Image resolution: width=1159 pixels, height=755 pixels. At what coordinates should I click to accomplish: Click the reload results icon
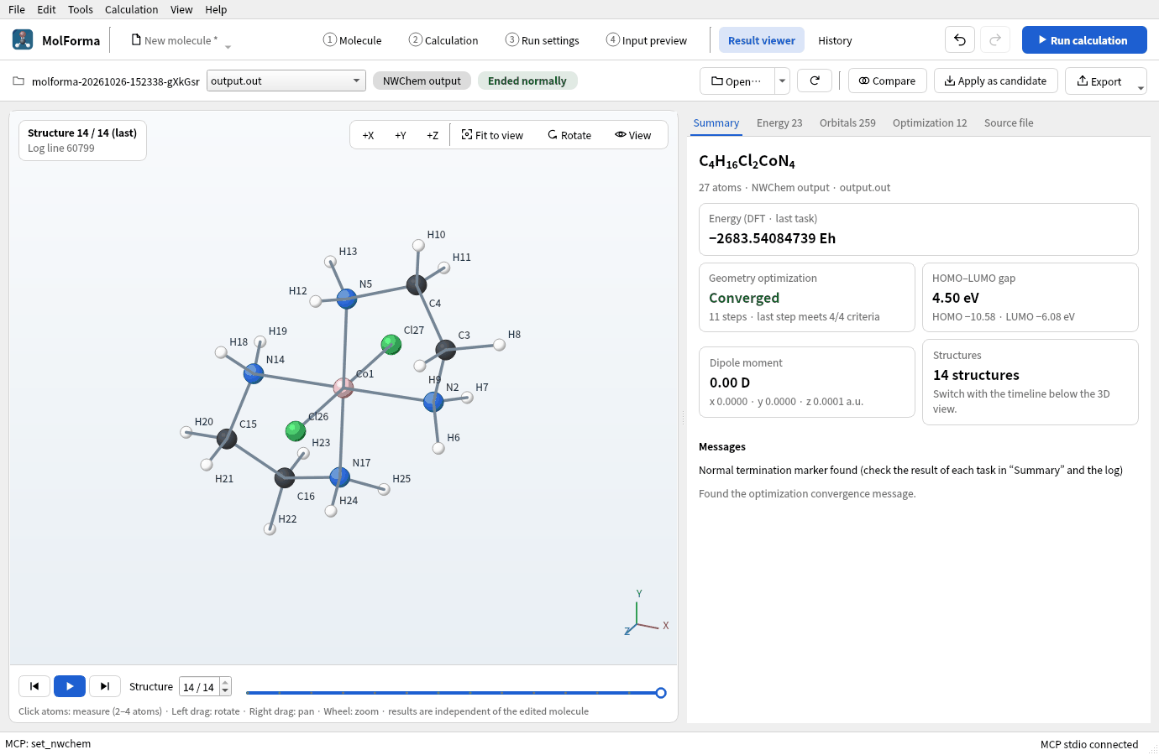click(815, 81)
